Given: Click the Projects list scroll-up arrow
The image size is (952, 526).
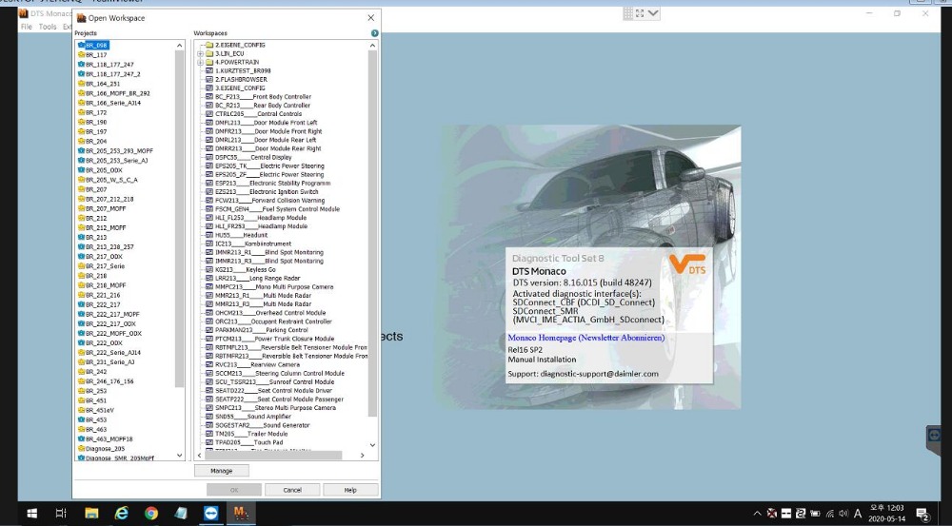Looking at the screenshot, I should click(179, 46).
